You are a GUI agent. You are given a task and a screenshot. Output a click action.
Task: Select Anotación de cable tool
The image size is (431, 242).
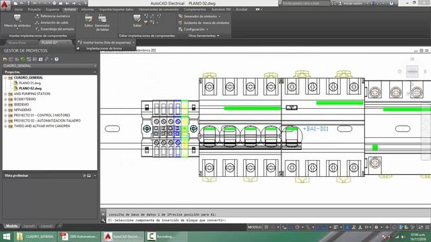tap(52, 22)
